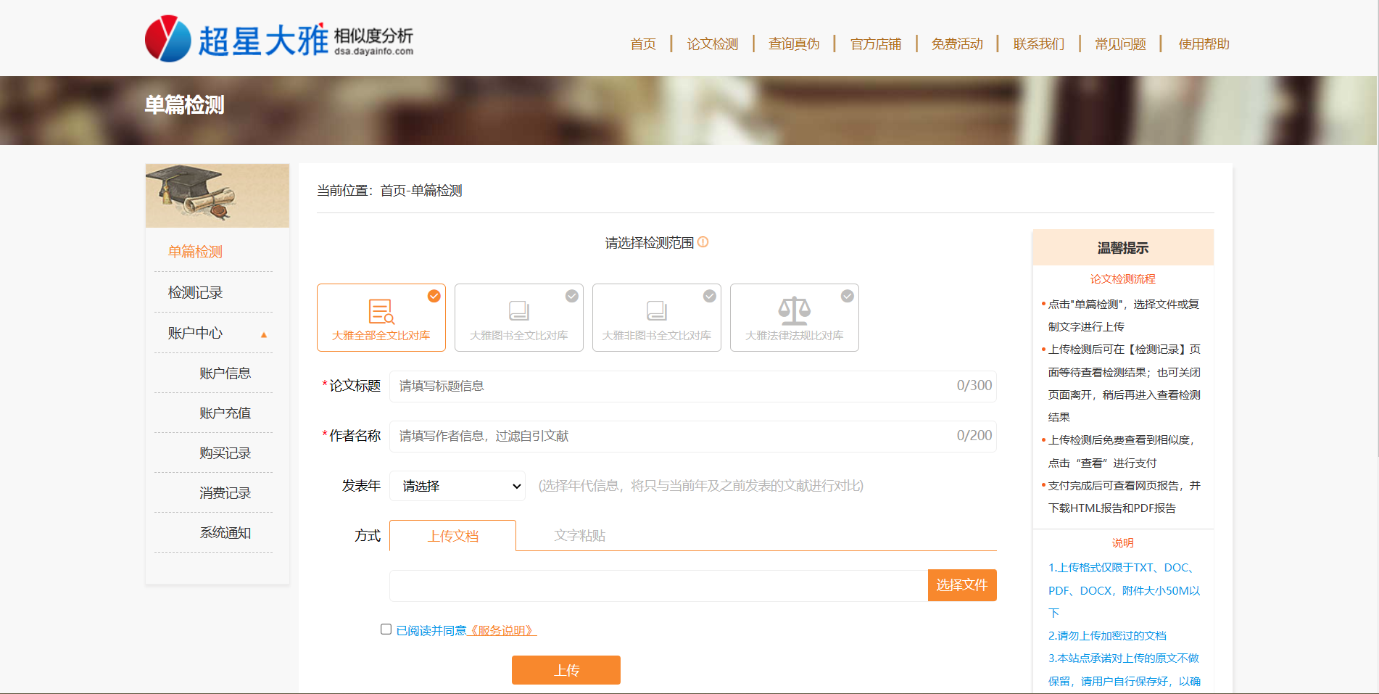Open 购买记录 in the sidebar

(x=225, y=453)
